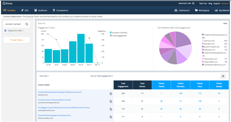
Task: Open document icon for influenceandco.com article
Action: tap(111, 117)
